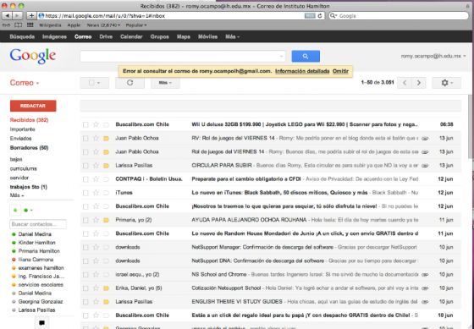Screen dimensions: 474x329
Task: Open Información detallada error link
Action: pos(302,71)
